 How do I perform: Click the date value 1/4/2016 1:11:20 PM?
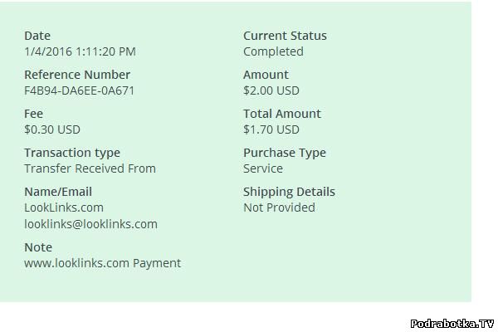(x=80, y=51)
